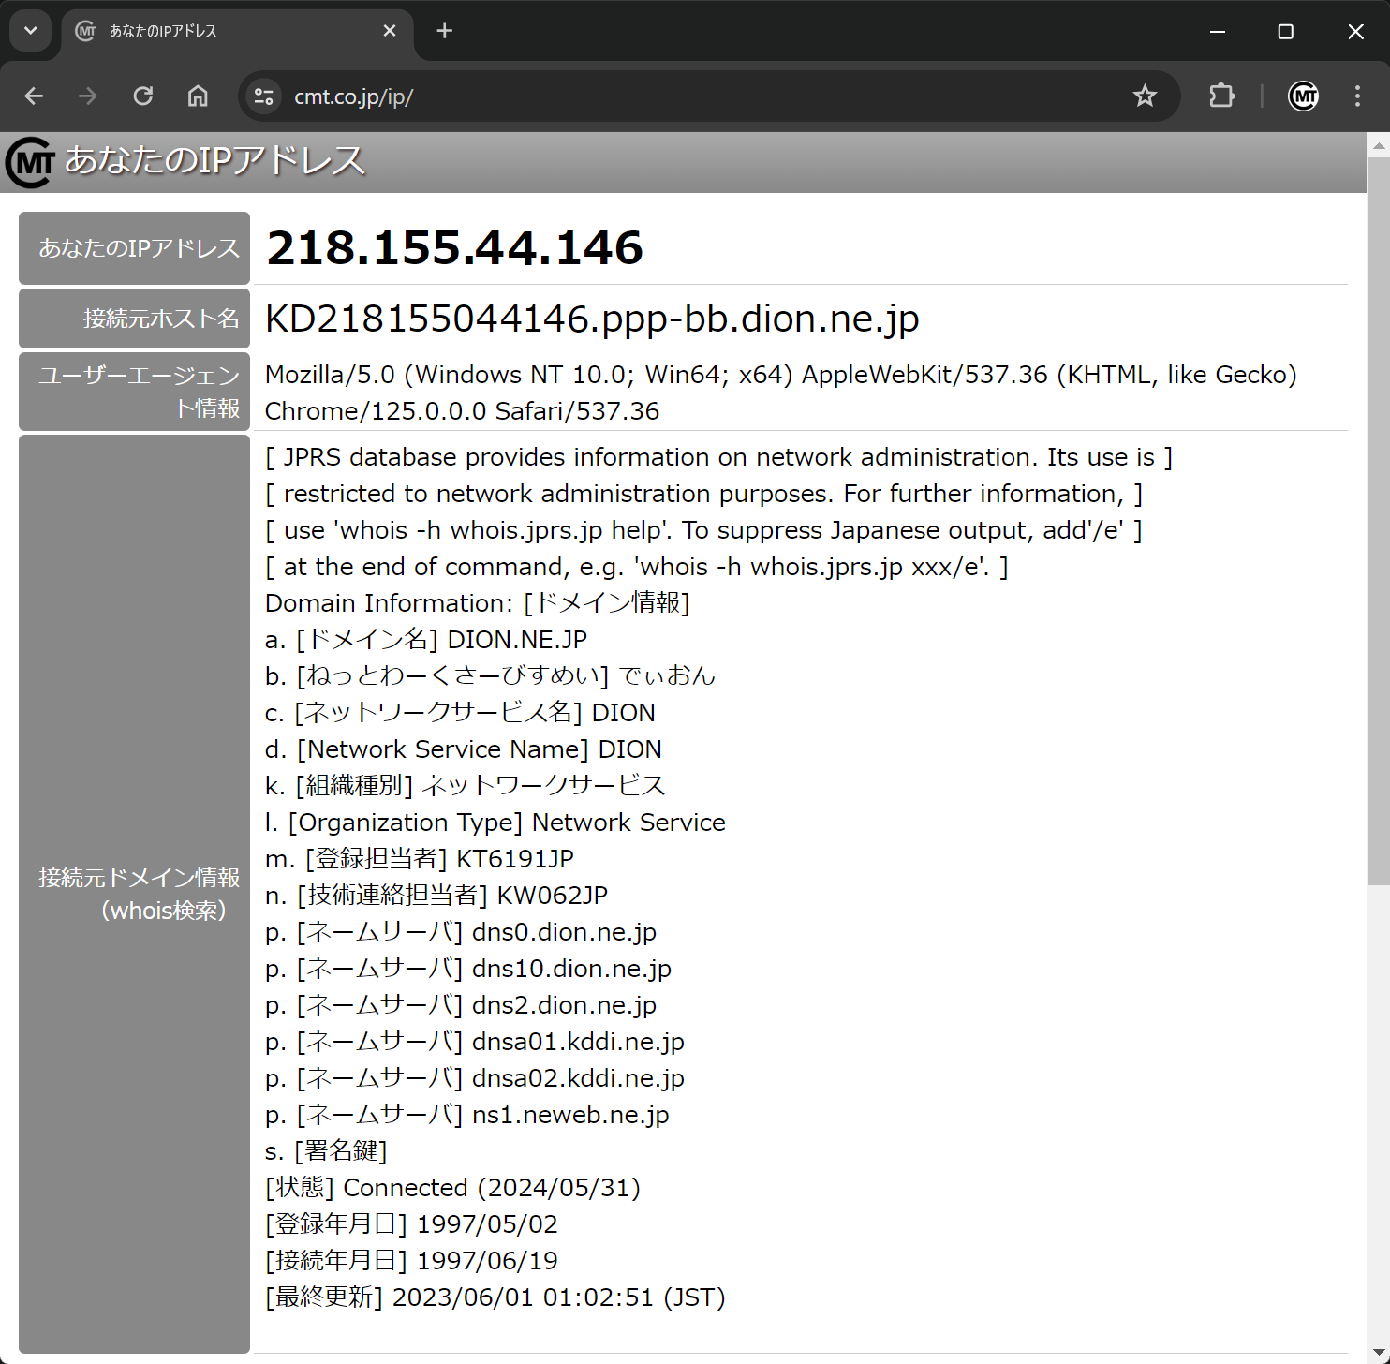Click the l. [Organization Type] Network Service line
Screen dimensions: 1390x1364
tap(495, 823)
